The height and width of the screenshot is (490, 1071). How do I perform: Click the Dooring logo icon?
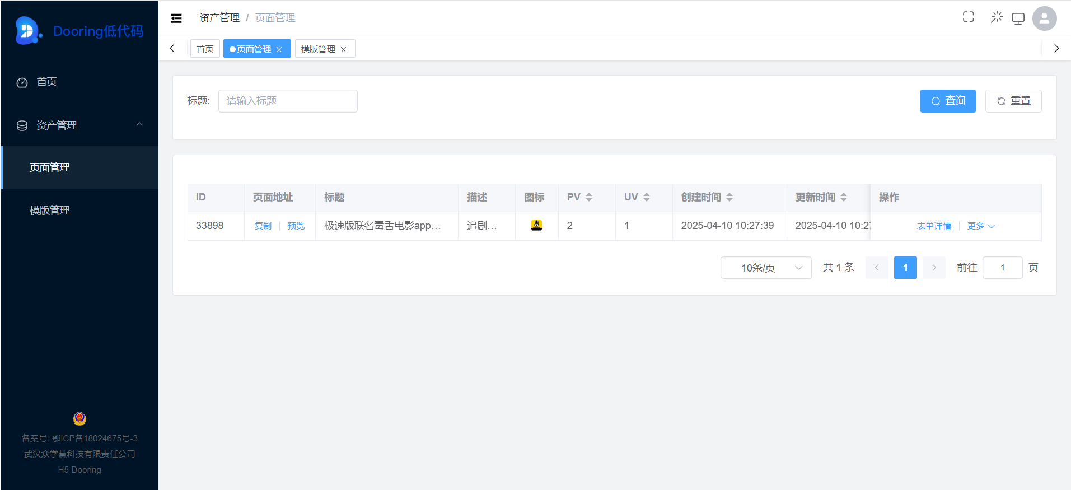[x=29, y=30]
